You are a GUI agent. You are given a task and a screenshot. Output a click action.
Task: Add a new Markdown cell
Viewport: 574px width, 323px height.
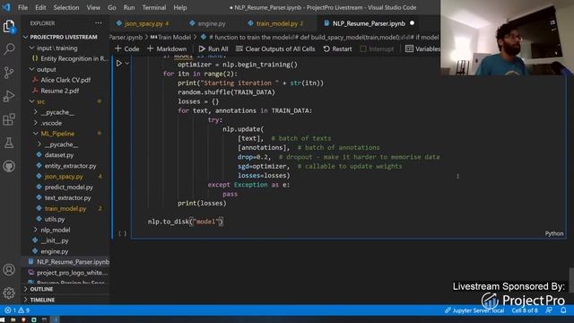167,48
